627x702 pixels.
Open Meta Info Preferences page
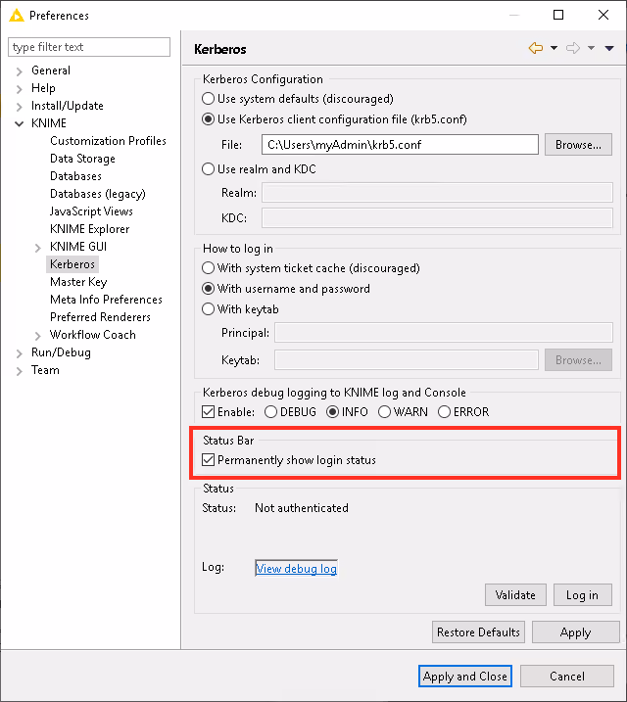tap(106, 300)
